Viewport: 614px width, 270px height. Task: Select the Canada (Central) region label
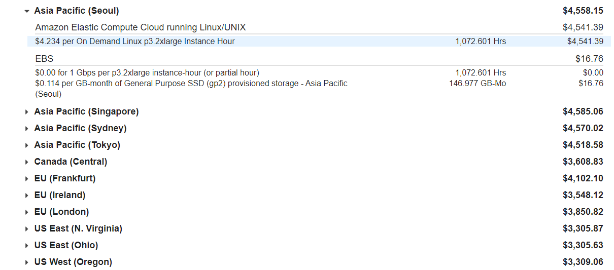coord(71,162)
